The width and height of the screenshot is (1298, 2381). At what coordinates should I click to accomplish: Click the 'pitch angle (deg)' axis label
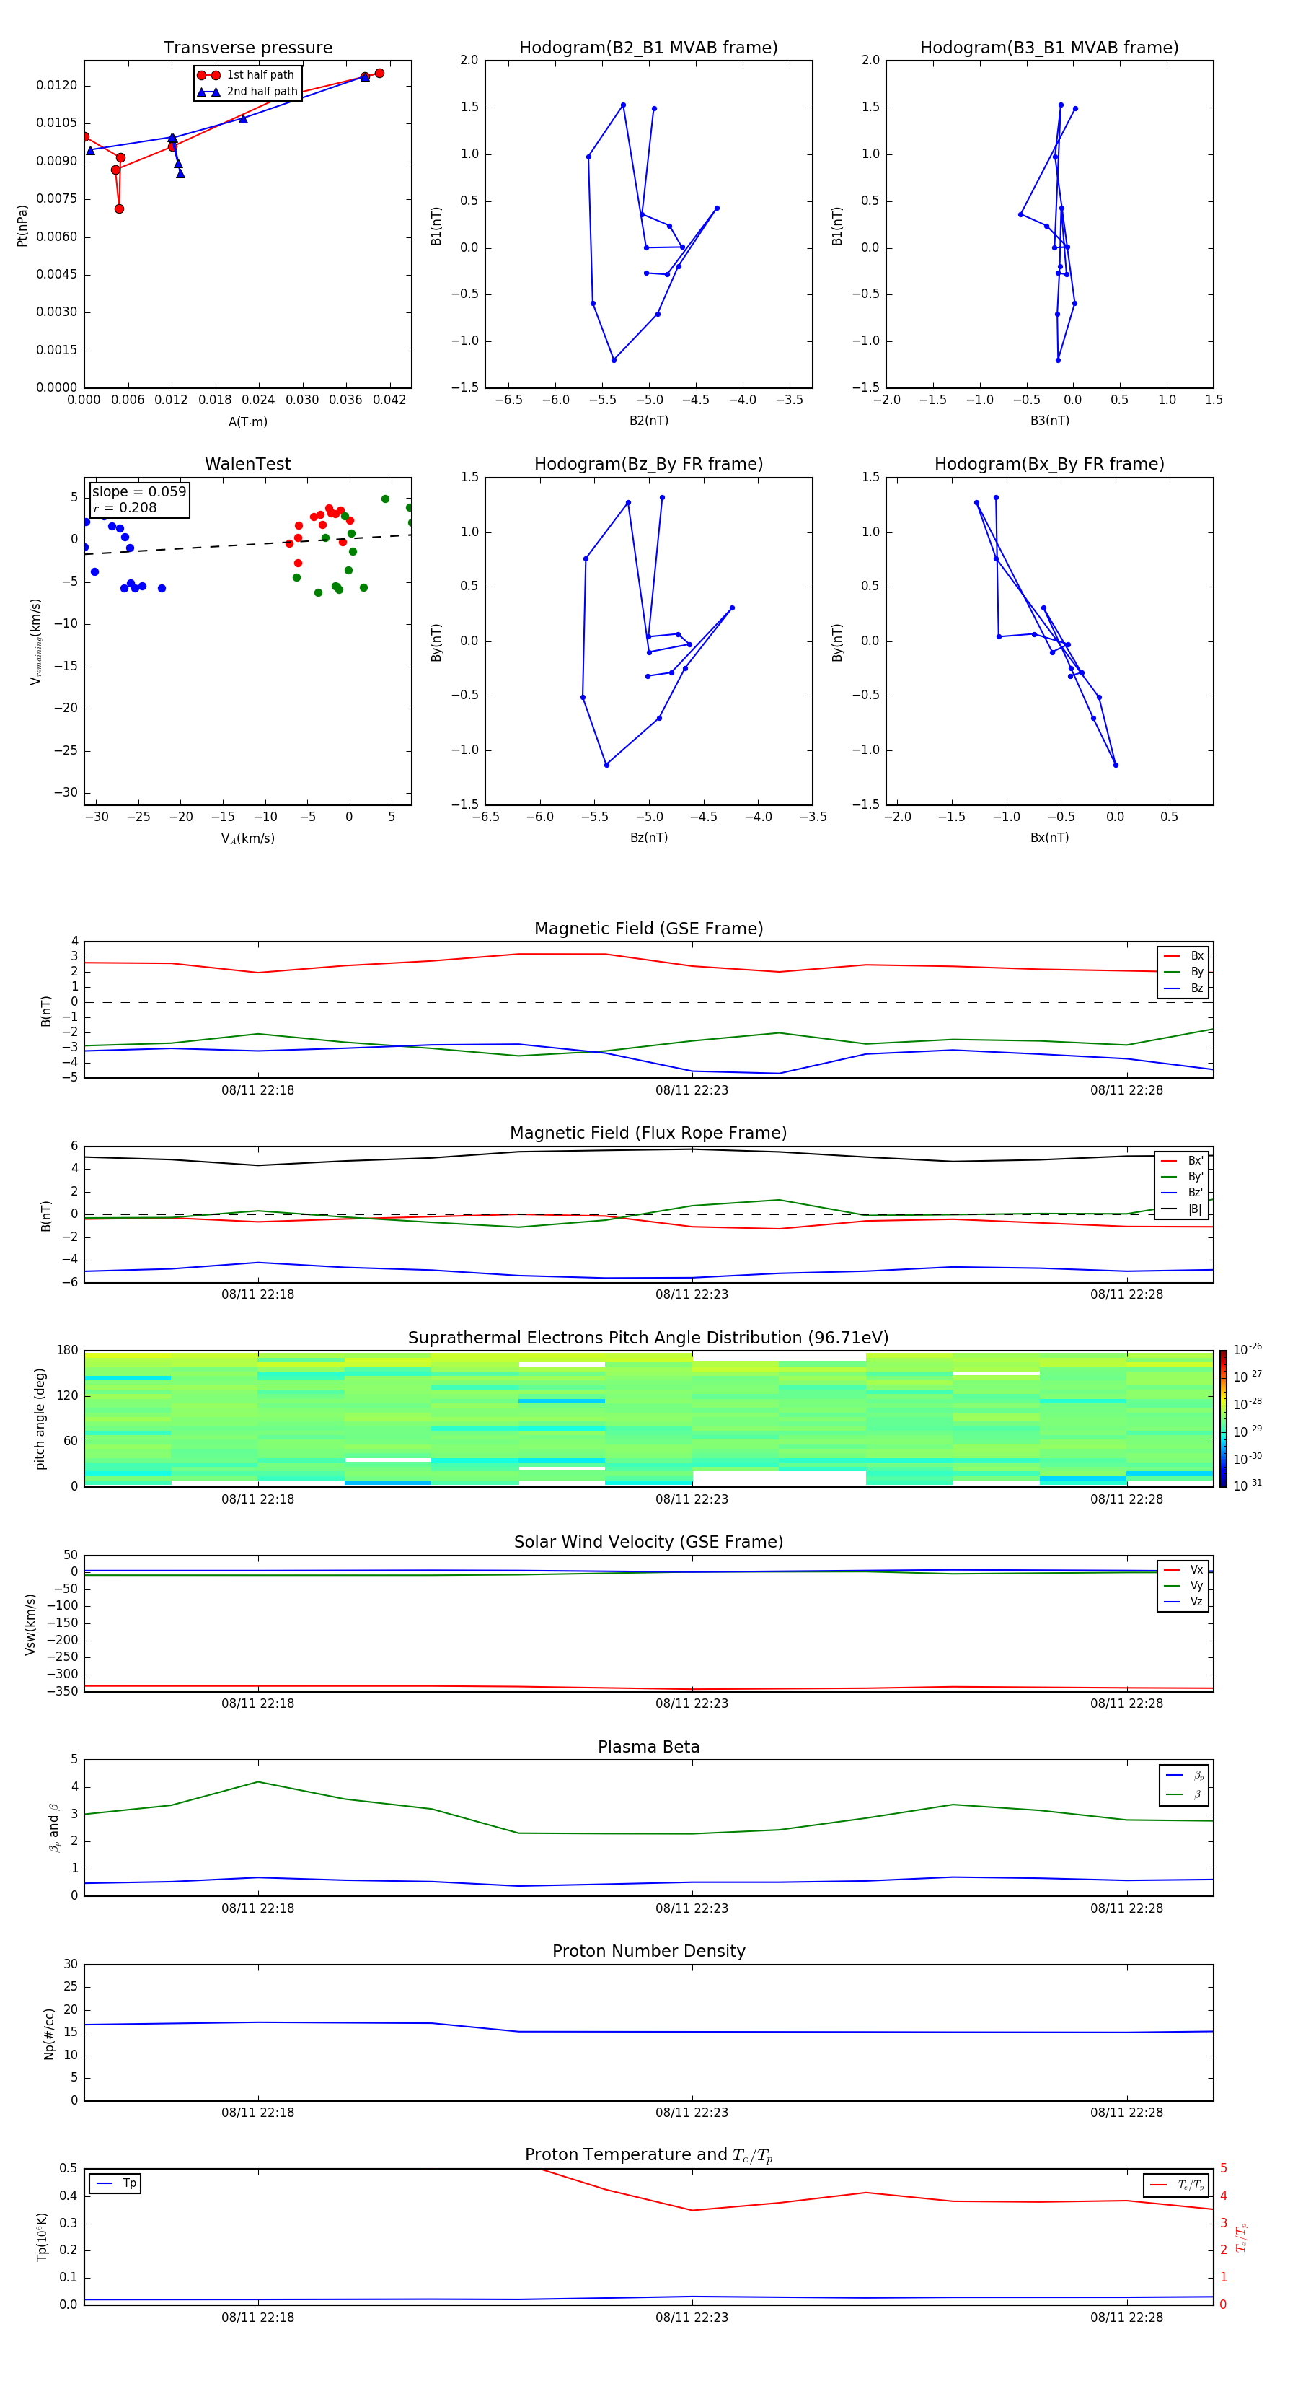click(40, 1418)
